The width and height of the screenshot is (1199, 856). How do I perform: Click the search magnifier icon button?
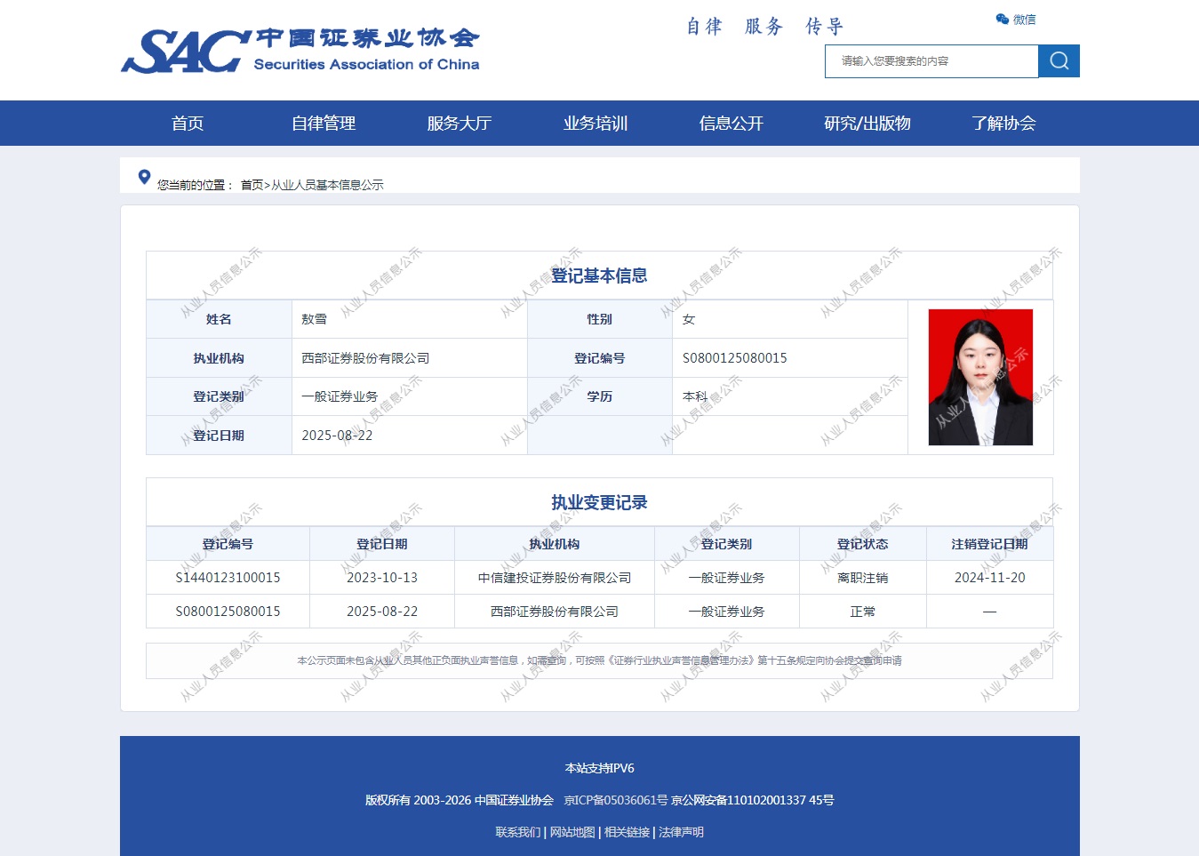1059,60
